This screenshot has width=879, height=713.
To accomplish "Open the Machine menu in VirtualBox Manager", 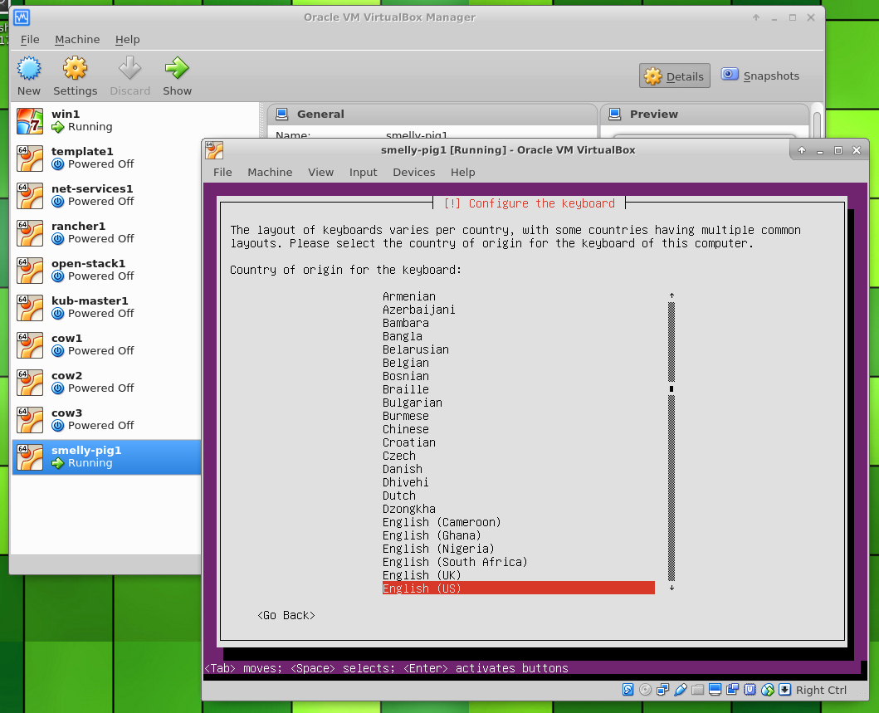I will 77,39.
